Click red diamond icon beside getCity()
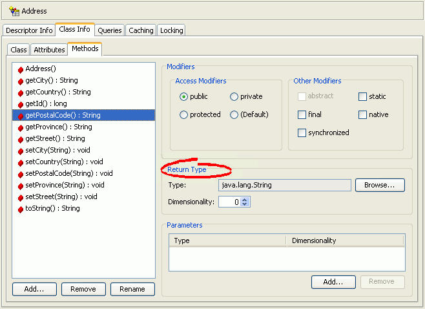 21,81
